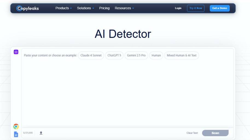Select Mixed Human & AI Text example
Screen dimensions: 250x140
click(182, 55)
